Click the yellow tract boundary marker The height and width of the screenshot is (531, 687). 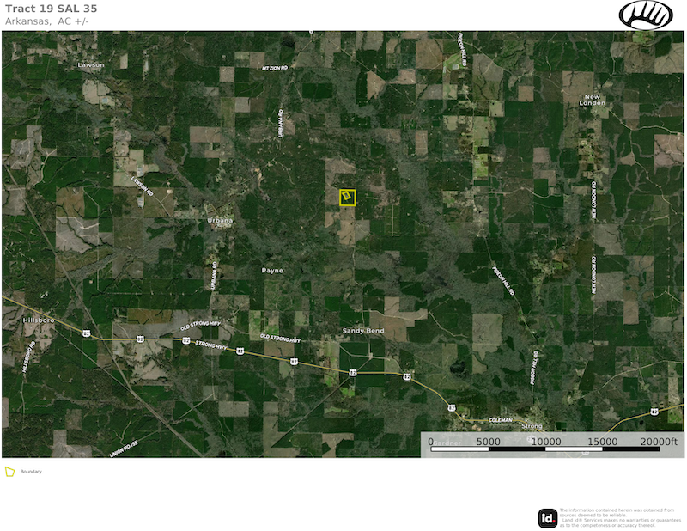(348, 198)
